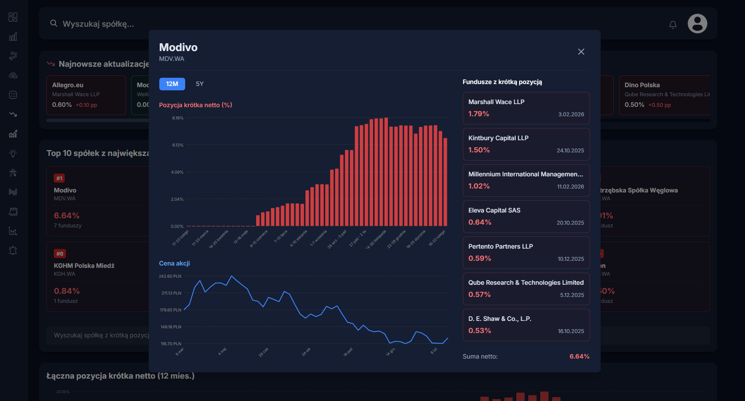
Task: Click the notification bell in top bar
Action: point(672,24)
